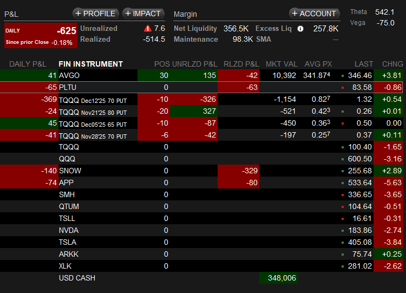Sort by UNRLZD P&L column header
Screen dimensions: 406x293
(195, 64)
